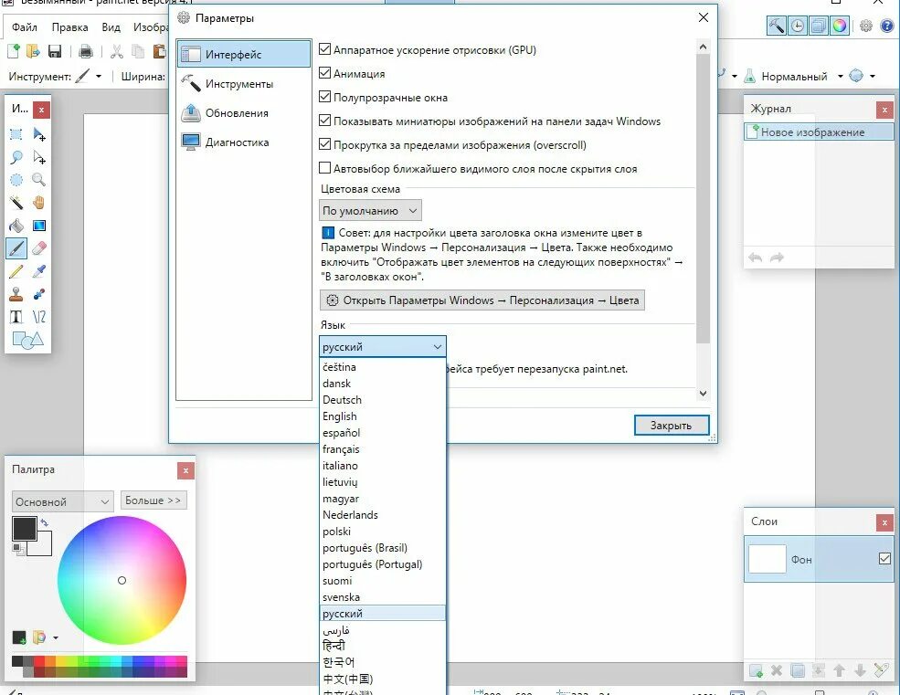The height and width of the screenshot is (695, 900).
Task: Click the Больше >> button in Палитра
Action: click(154, 500)
